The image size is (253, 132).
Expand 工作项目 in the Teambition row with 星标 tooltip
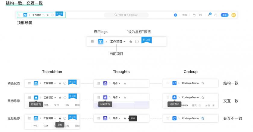coord(49,118)
